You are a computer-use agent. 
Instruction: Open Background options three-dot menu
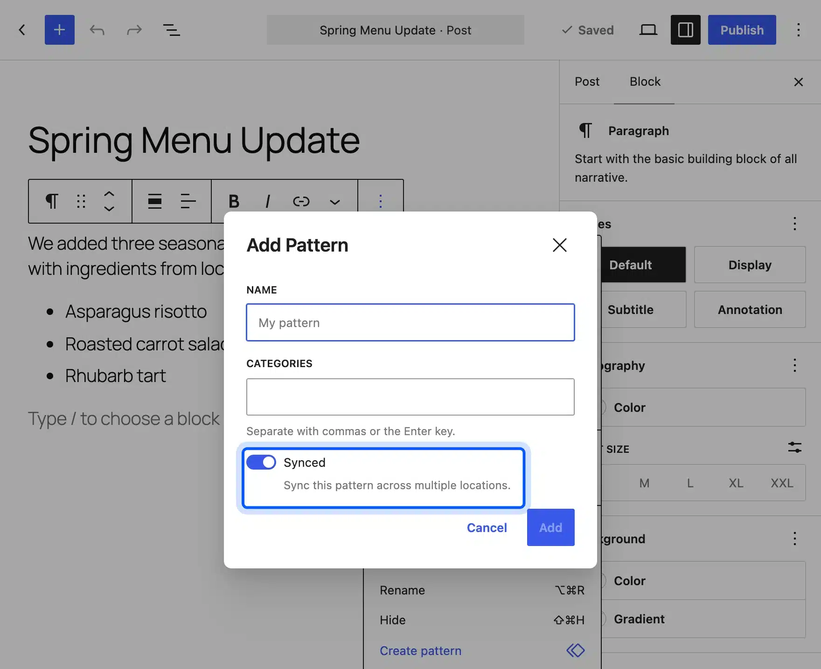click(795, 539)
